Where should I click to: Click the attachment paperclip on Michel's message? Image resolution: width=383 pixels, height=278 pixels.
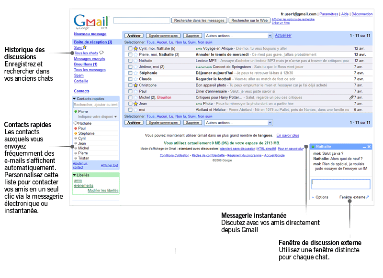(351, 97)
